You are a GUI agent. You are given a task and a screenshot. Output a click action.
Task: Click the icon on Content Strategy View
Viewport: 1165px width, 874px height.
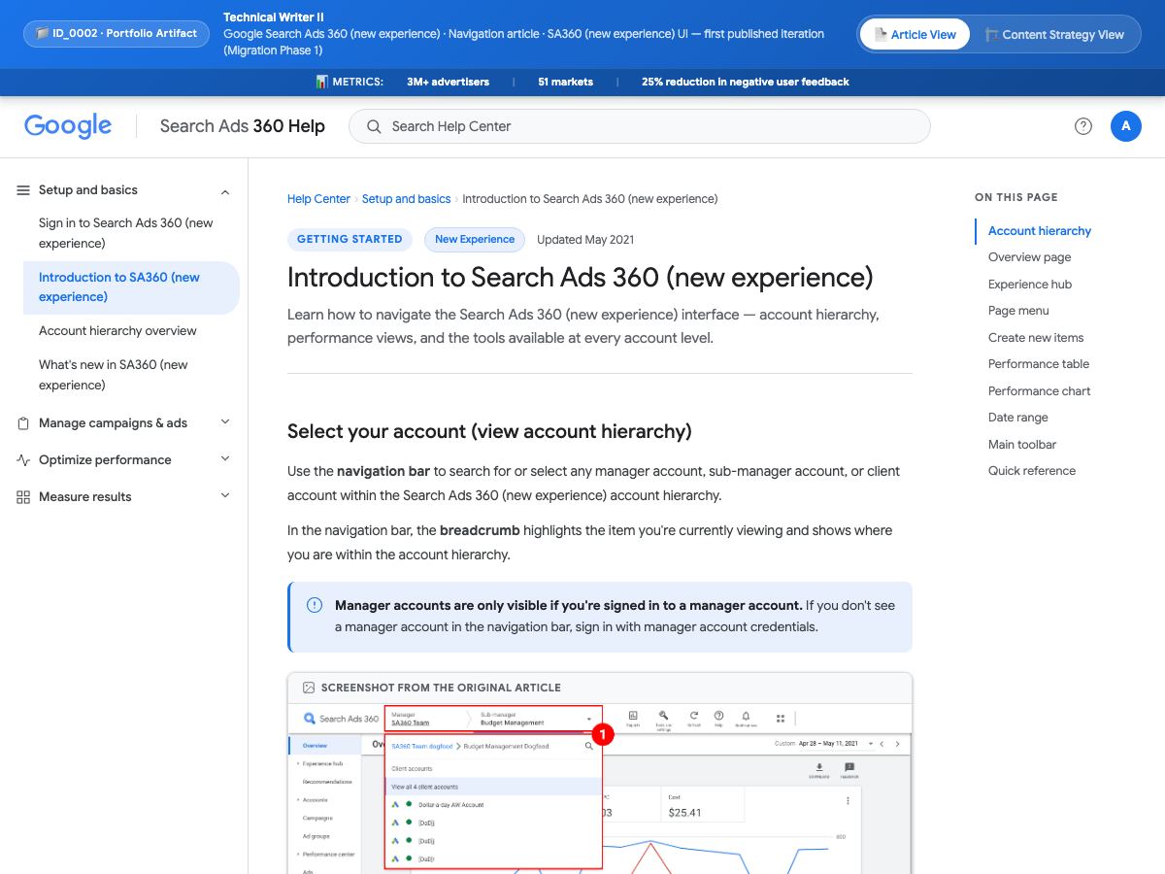(991, 34)
